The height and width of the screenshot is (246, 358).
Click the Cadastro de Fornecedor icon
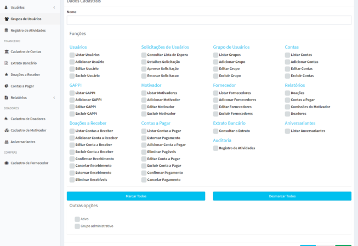(x=6, y=163)
